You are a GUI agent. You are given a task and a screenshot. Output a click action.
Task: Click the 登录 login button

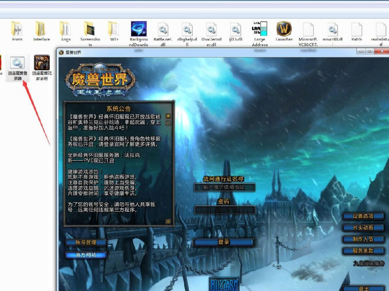(x=224, y=242)
